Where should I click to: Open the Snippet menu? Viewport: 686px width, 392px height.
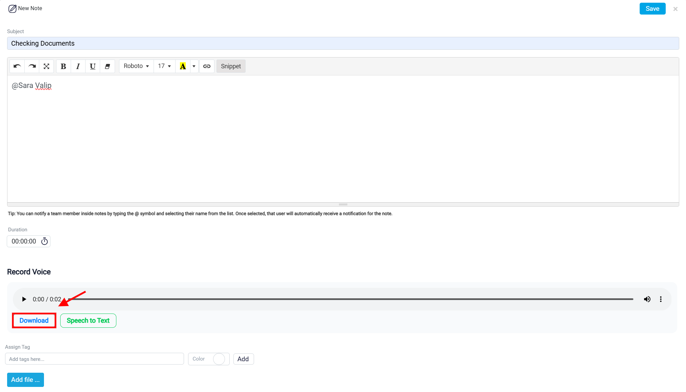pyautogui.click(x=231, y=66)
